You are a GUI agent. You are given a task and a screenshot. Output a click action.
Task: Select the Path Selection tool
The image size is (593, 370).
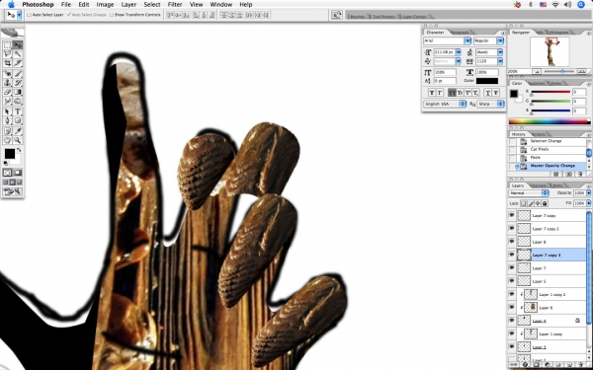click(x=7, y=111)
